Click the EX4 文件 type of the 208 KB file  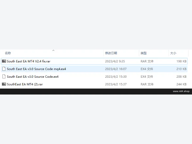pyautogui.click(x=147, y=77)
